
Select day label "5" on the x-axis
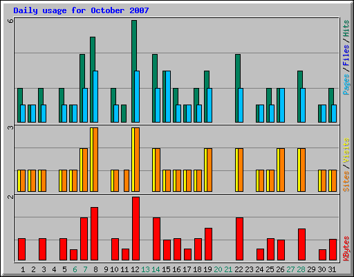(x=64, y=269)
